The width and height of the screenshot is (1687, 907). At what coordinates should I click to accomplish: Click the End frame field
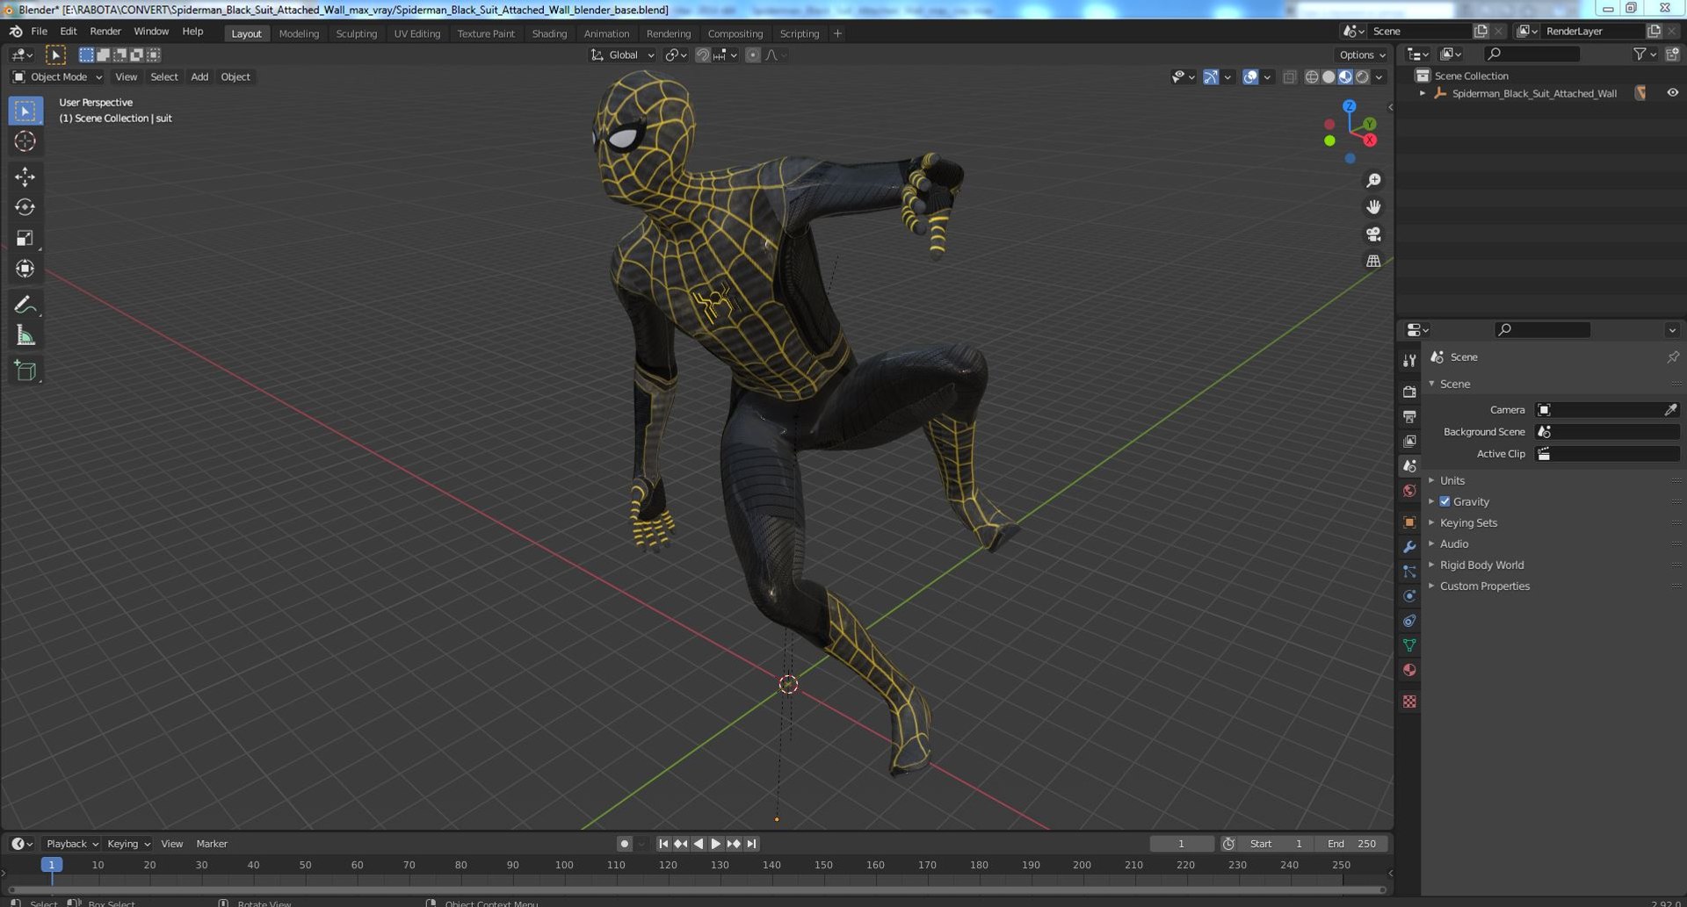[x=1351, y=844]
